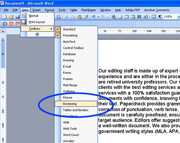180x143 pixels.
Task: Click the Word document icon in title bar
Action: 2,3
